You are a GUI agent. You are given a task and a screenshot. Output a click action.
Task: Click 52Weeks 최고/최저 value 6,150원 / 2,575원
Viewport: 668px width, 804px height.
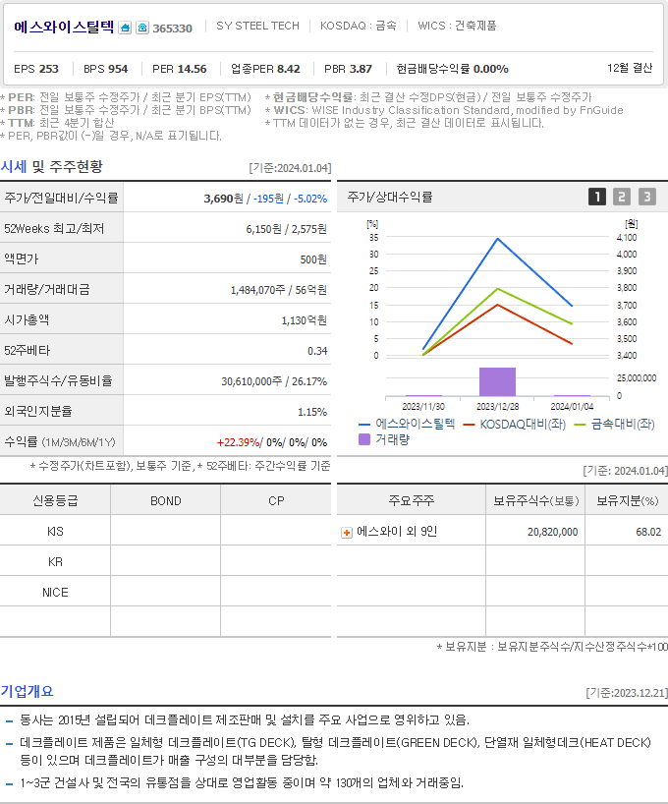[287, 229]
